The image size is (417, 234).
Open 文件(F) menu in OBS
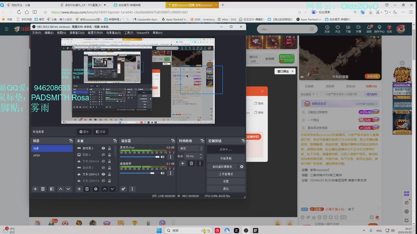click(36, 33)
